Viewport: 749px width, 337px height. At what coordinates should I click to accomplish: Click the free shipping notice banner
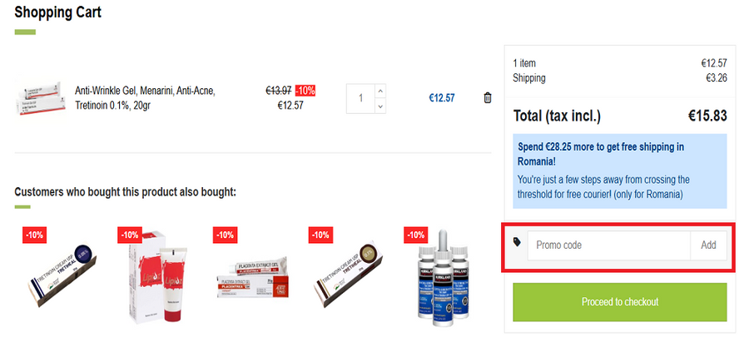[619, 170]
